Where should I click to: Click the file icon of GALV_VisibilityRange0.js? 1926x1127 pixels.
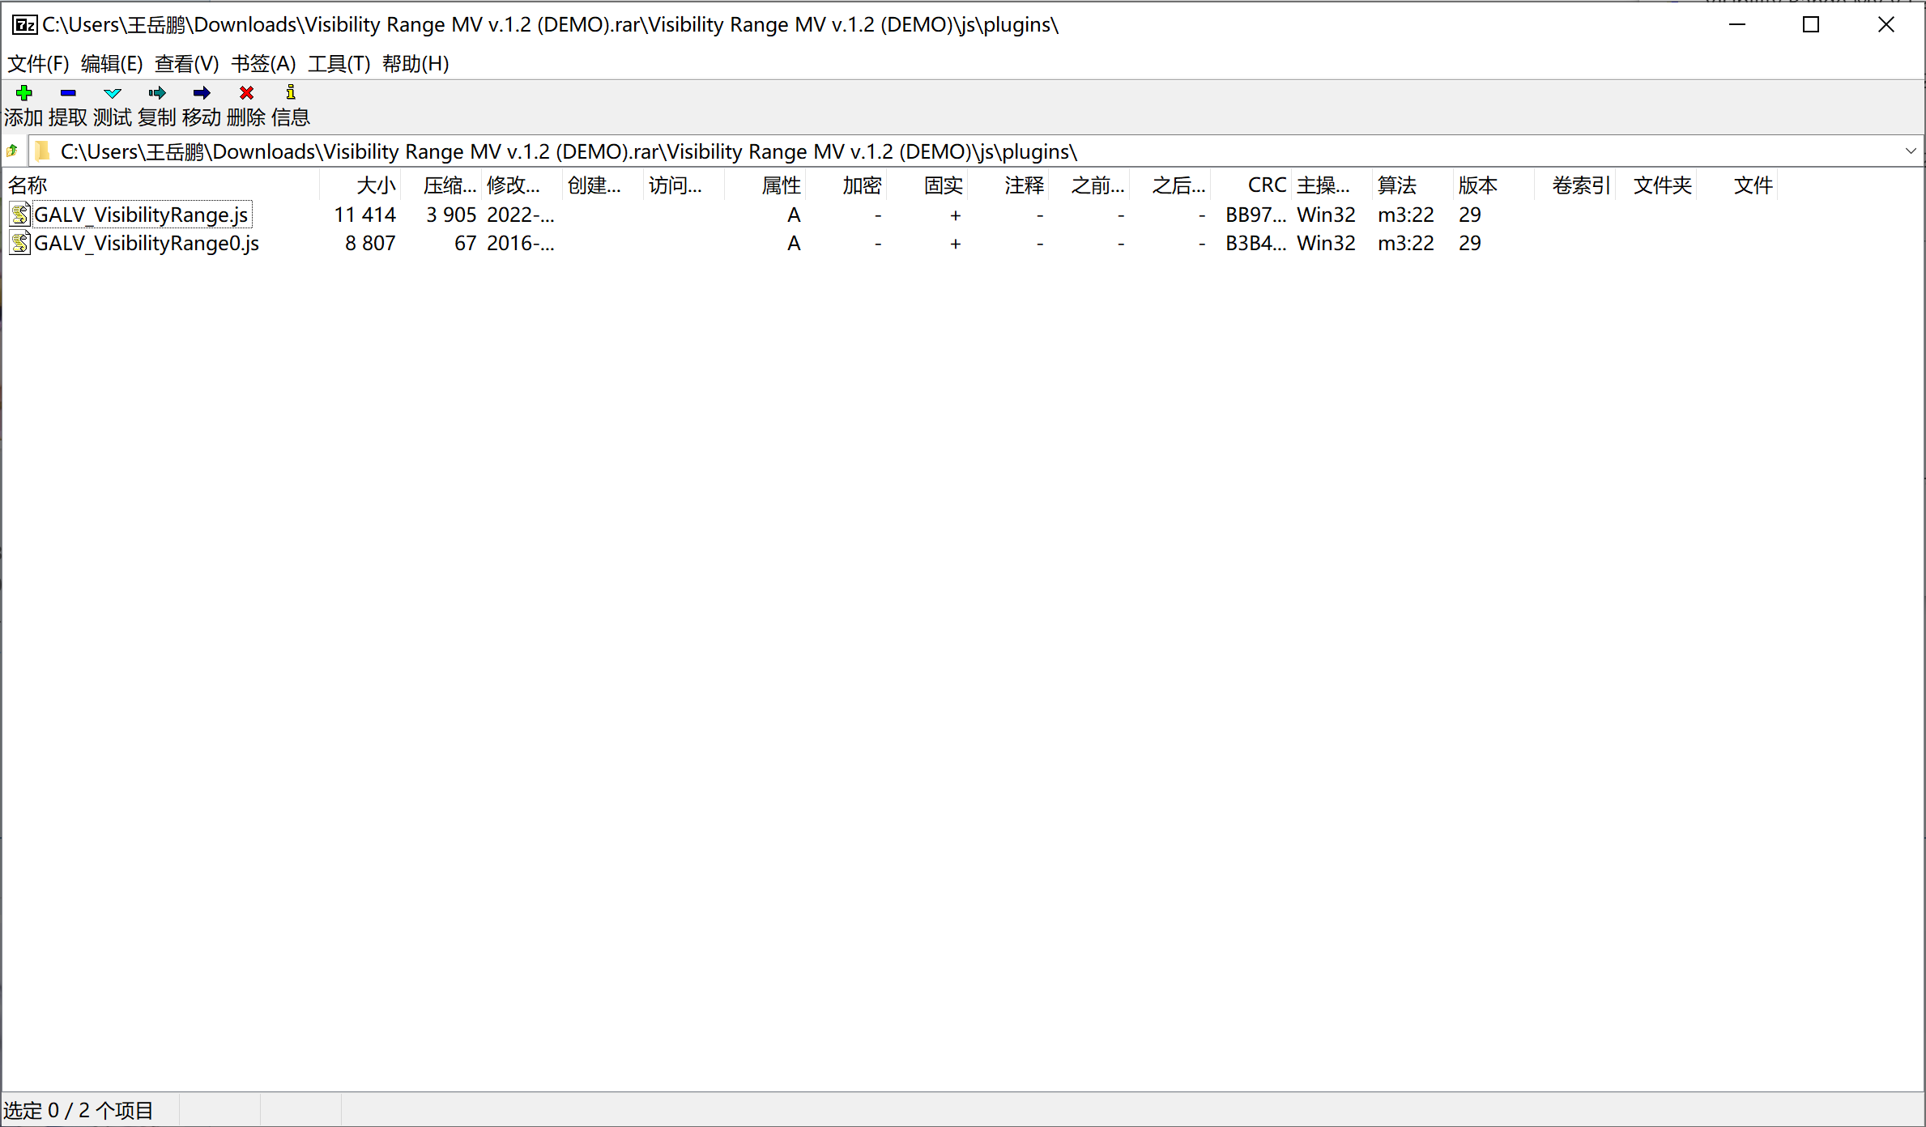[x=20, y=243]
